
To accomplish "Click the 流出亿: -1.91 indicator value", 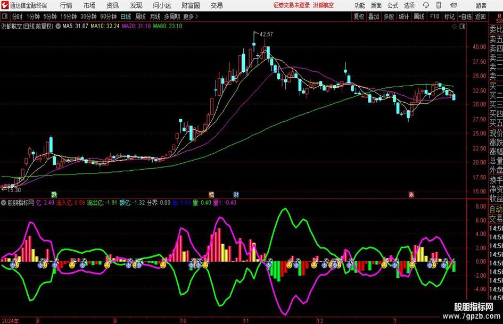I will coord(102,203).
